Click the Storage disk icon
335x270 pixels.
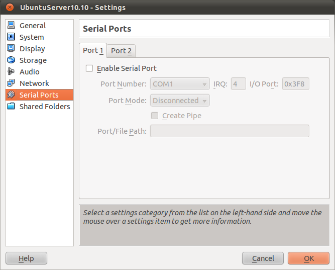click(x=11, y=60)
